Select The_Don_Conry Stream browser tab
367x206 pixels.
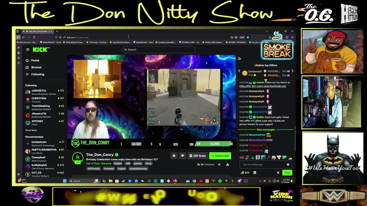click(x=38, y=31)
